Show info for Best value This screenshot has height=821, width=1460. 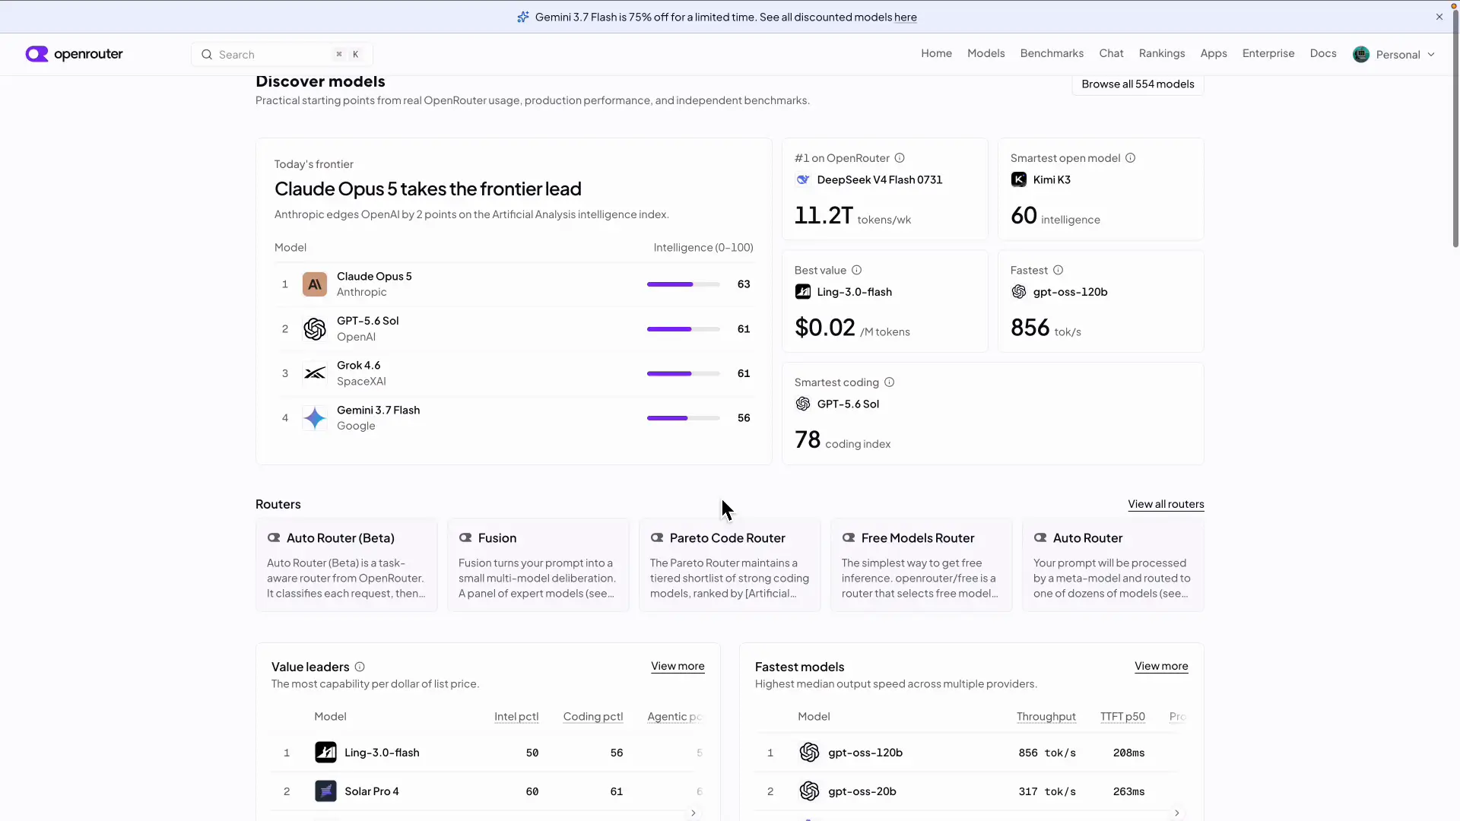857,271
